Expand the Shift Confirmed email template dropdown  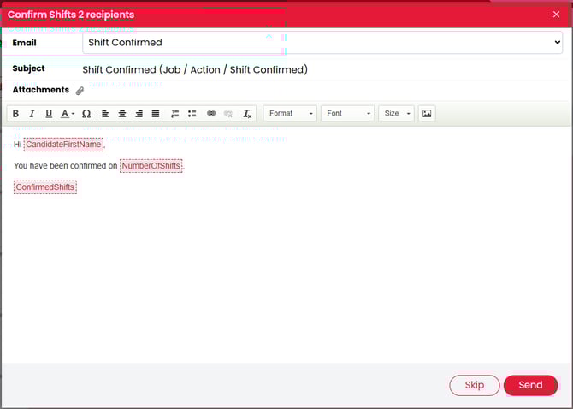coord(322,42)
